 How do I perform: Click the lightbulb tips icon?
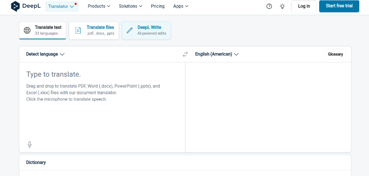tap(282, 6)
